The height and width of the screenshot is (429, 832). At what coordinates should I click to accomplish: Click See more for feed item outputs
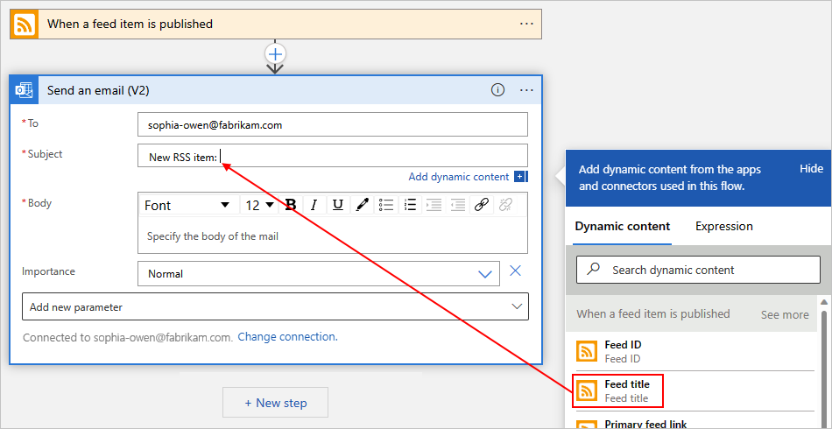pyautogui.click(x=785, y=314)
